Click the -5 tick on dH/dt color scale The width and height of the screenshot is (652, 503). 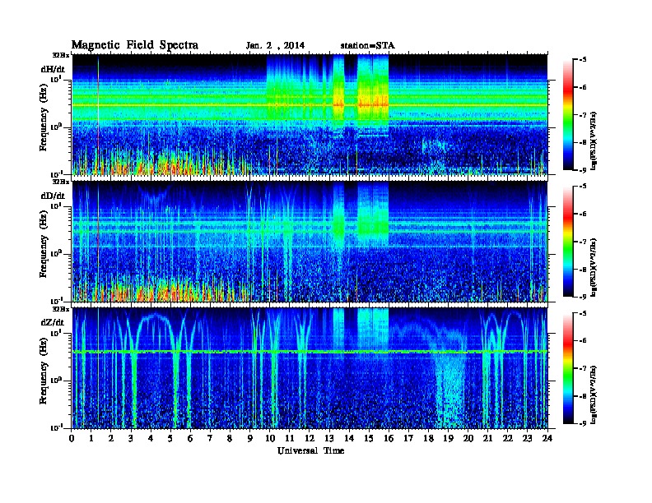pos(582,60)
